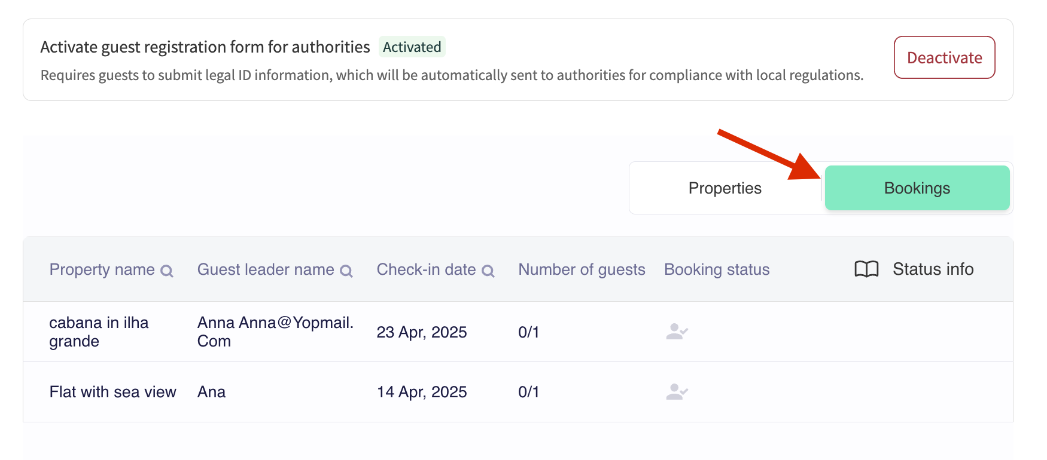
Task: Select the Bookings tab
Action: pyautogui.click(x=917, y=188)
